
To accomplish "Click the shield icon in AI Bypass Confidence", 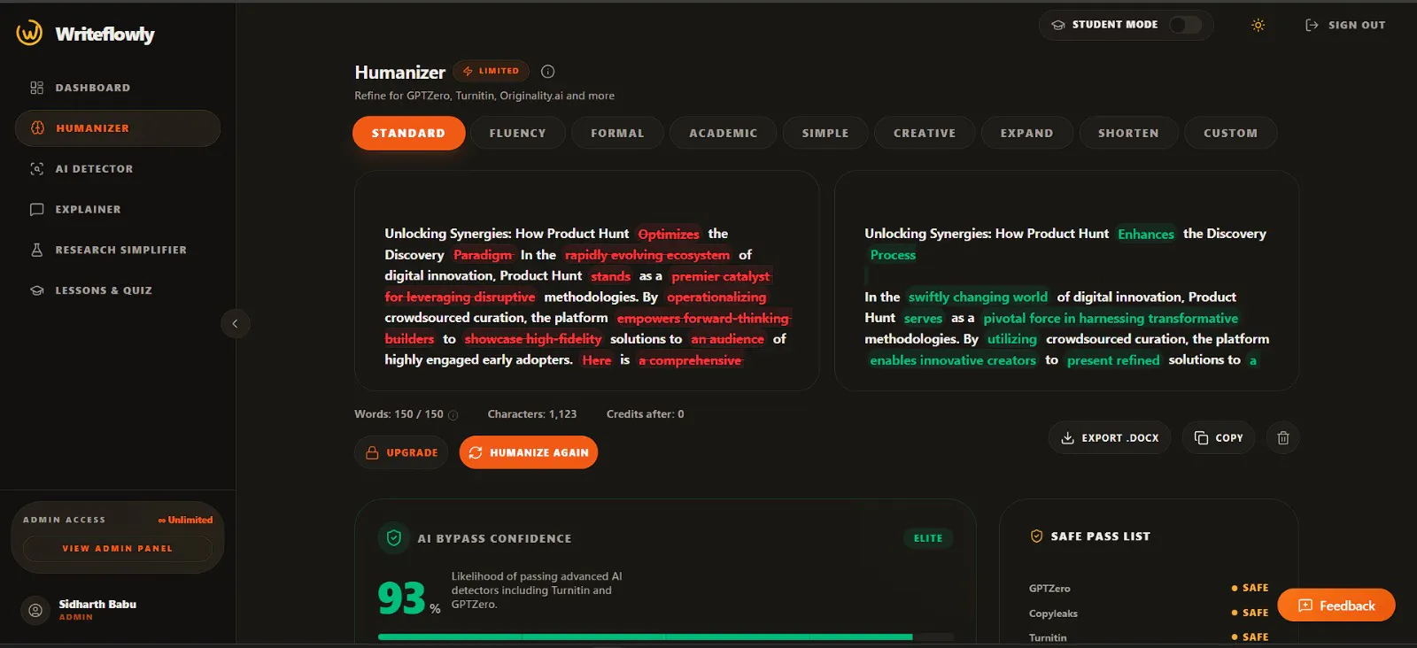I will tap(394, 538).
